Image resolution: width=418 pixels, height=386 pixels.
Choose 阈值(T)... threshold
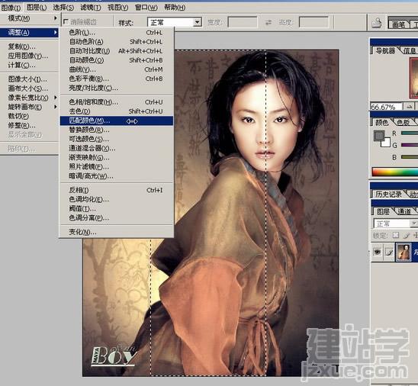pyautogui.click(x=117, y=209)
